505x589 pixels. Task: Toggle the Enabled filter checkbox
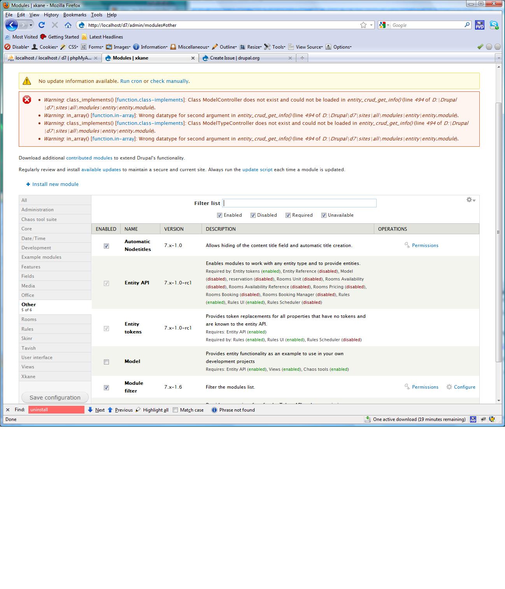[219, 216]
